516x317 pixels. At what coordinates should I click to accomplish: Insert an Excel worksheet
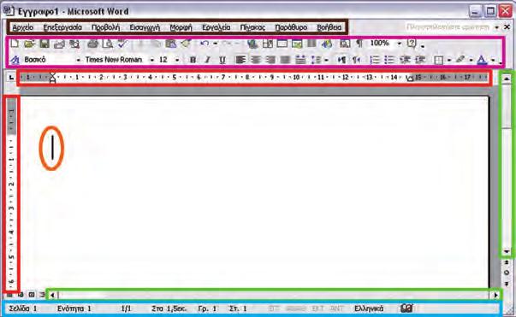tap(297, 44)
